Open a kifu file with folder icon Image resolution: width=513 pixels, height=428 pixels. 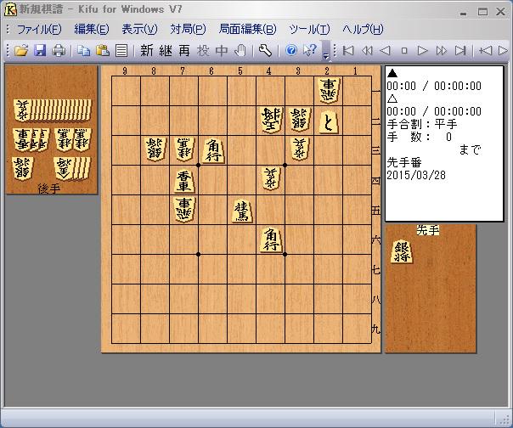pyautogui.click(x=21, y=50)
